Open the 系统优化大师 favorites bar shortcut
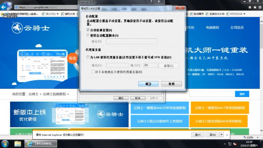This screenshot has width=263, height=148. click(215, 14)
